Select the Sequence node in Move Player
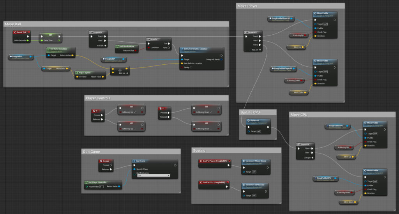 (x=253, y=41)
